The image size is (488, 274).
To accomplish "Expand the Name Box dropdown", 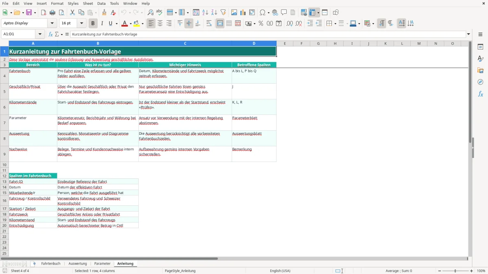I will pos(40,35).
